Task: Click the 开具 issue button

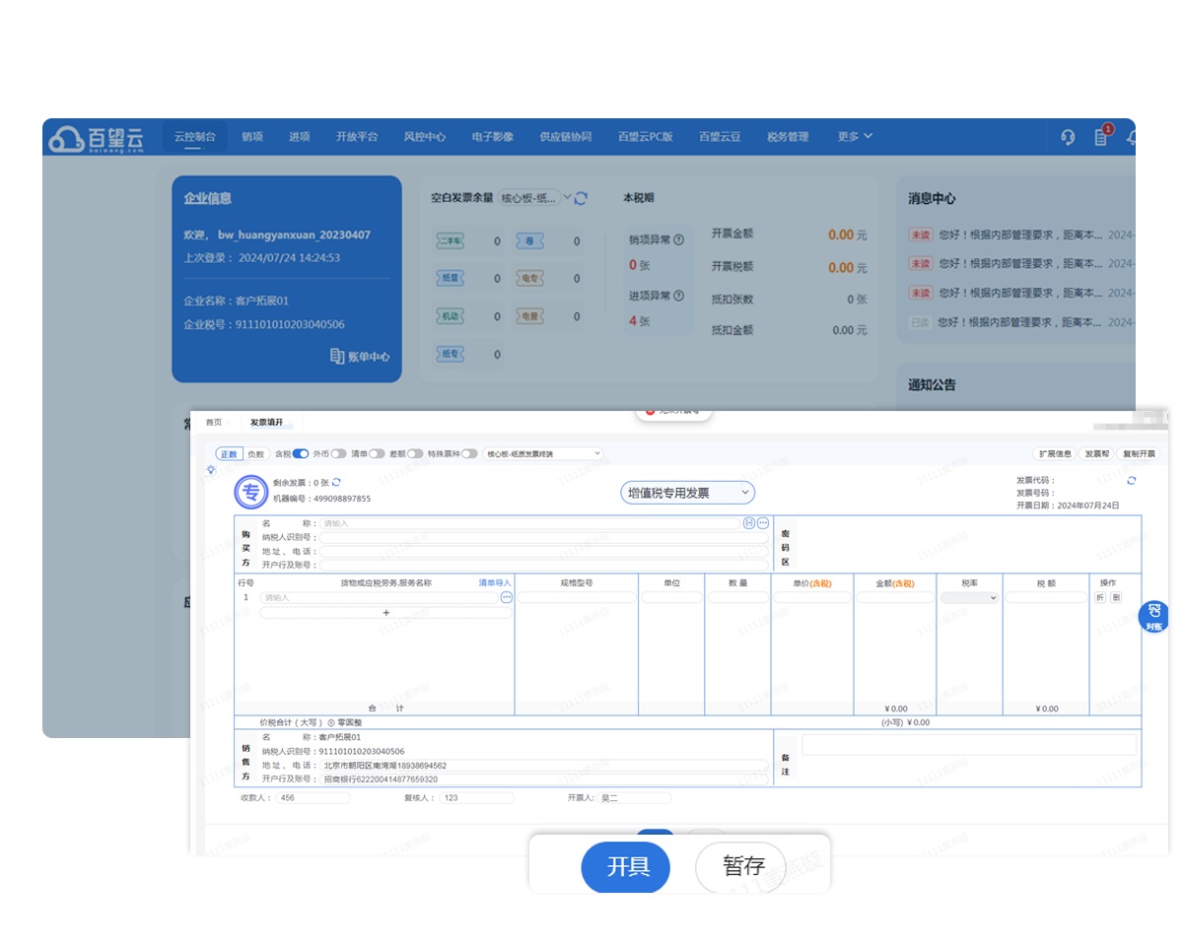Action: pos(628,867)
